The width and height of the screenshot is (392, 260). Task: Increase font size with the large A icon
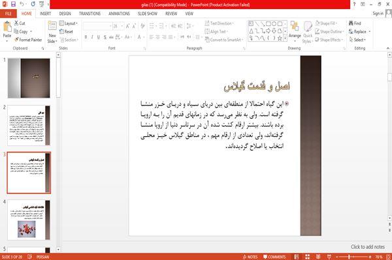pyautogui.click(x=128, y=26)
